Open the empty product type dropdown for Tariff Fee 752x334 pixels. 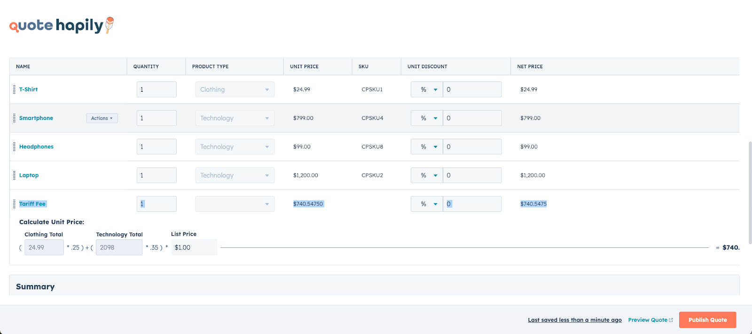click(235, 204)
